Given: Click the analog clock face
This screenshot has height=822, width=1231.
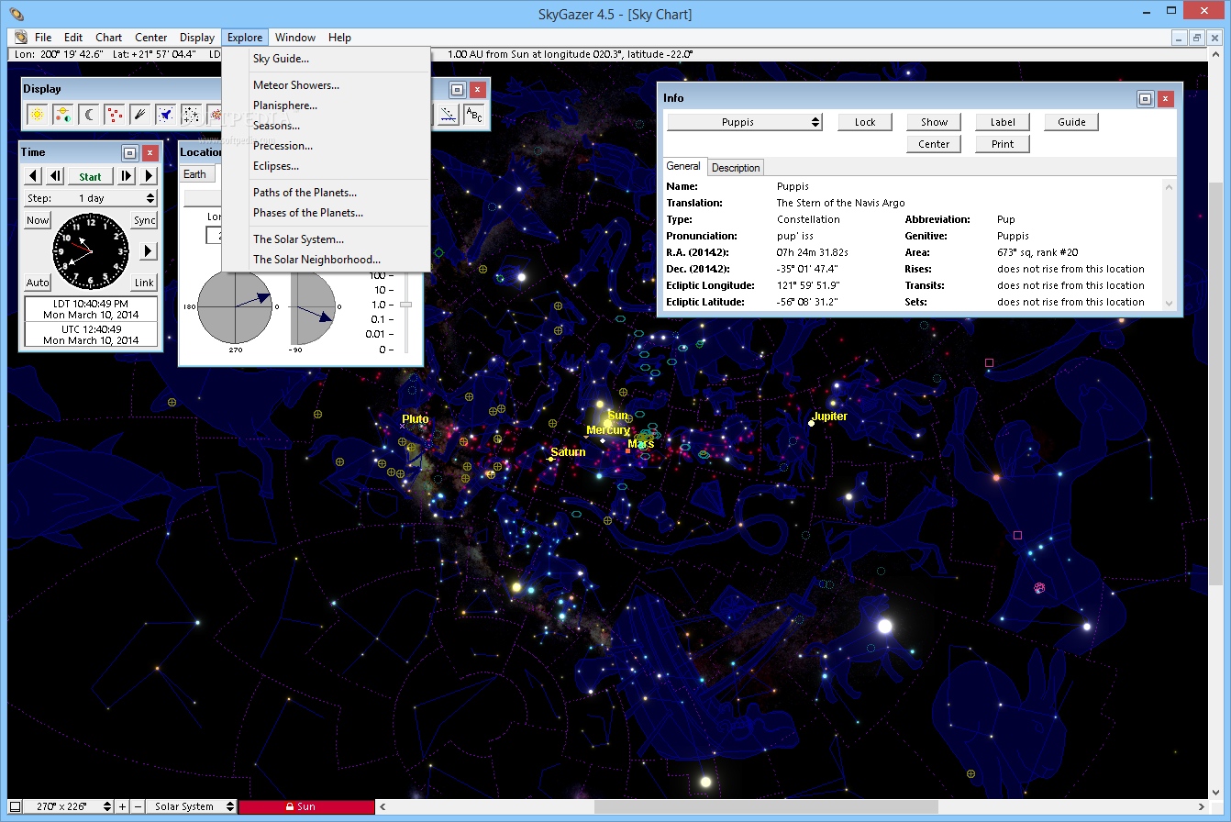Looking at the screenshot, I should (91, 250).
